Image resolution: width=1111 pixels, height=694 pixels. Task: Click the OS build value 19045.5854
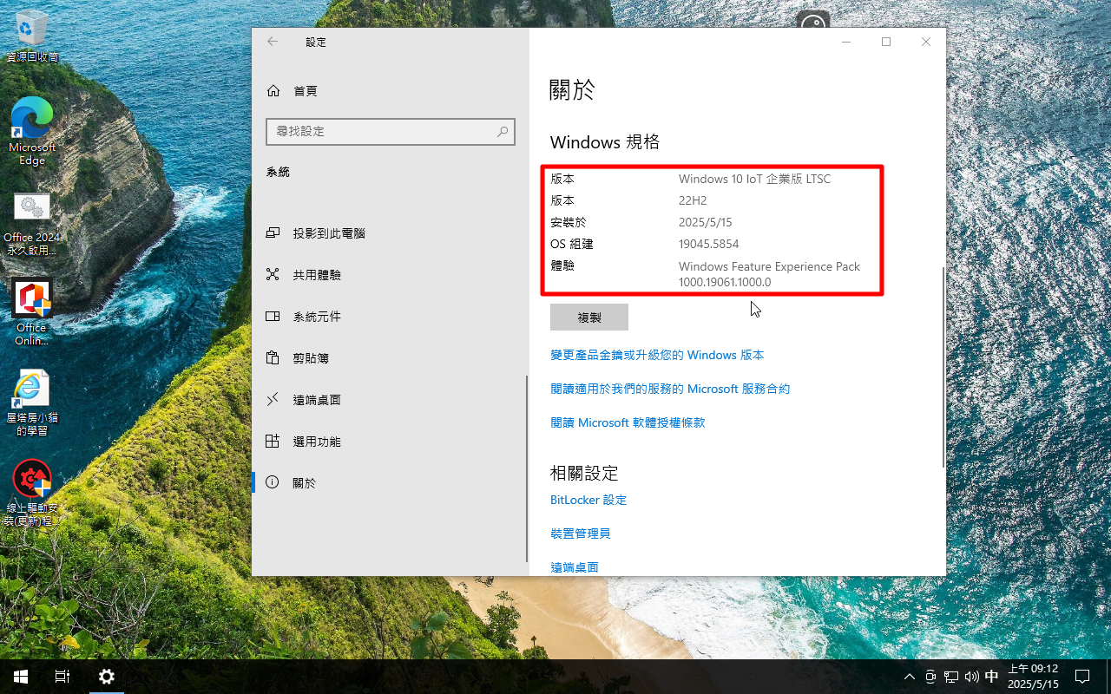[709, 245]
